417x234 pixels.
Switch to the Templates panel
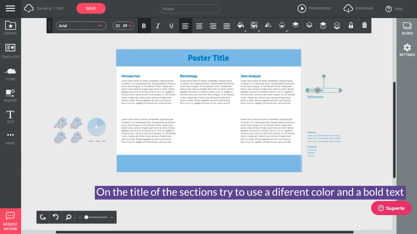(x=10, y=50)
